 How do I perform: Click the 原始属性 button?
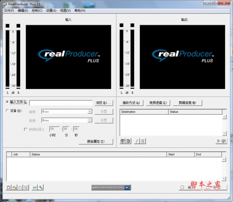(x=96, y=141)
